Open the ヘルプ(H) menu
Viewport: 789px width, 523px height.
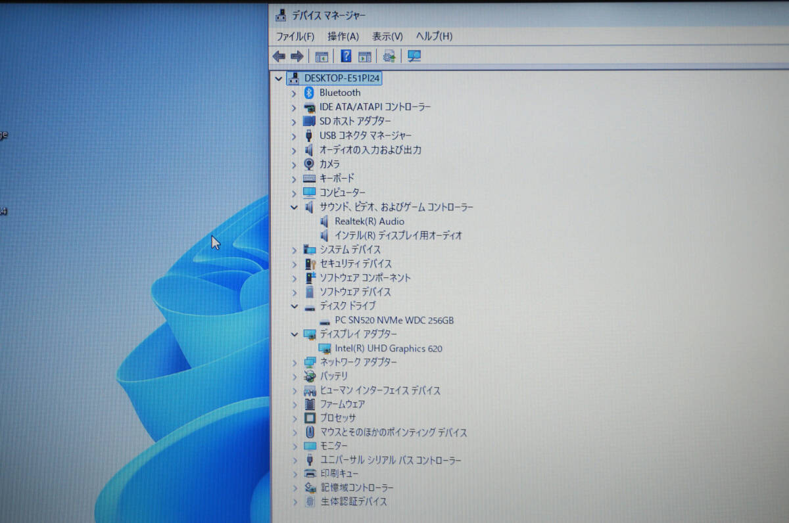coord(434,36)
